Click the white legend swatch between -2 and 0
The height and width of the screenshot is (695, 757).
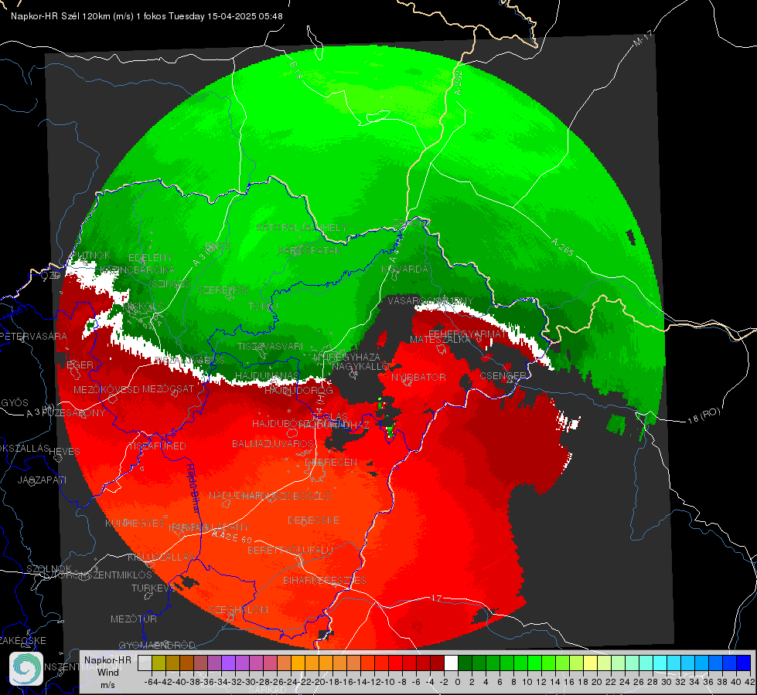[x=451, y=663]
